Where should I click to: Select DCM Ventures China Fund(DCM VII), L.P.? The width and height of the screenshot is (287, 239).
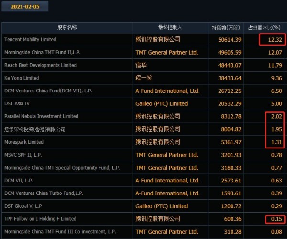pyautogui.click(x=48, y=91)
